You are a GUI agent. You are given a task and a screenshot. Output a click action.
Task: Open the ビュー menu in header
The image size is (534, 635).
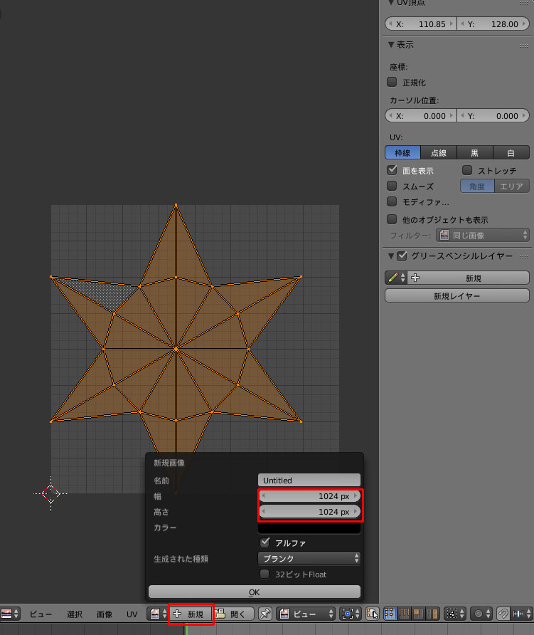click(41, 614)
